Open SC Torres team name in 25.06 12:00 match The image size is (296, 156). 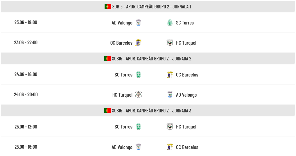coord(123,127)
